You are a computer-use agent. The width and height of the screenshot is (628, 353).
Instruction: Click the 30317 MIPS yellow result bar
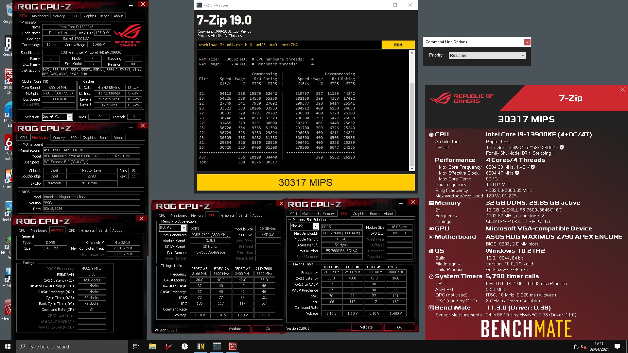[305, 182]
